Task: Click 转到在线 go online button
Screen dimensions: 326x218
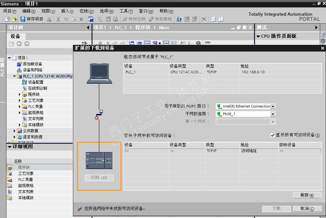Action: point(134,19)
